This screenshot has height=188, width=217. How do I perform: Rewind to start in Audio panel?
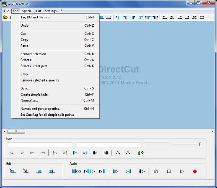156,171
